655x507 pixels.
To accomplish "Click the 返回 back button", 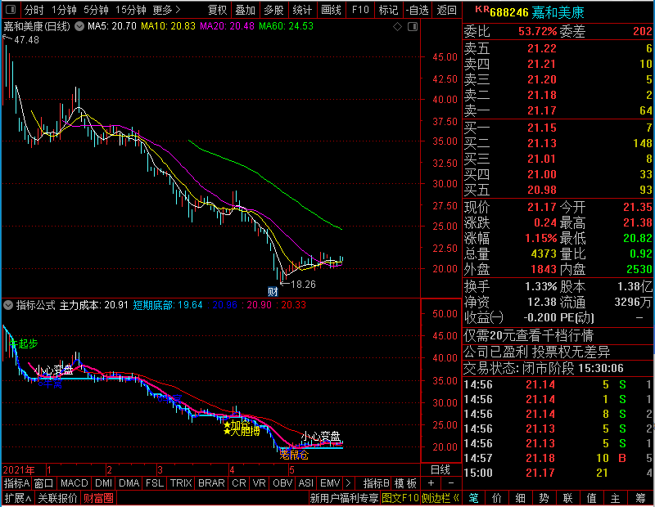I will (446, 10).
